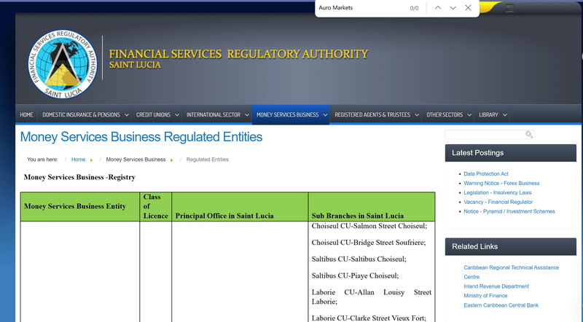583x322 pixels.
Task: Open Eastern Caribbean Central Bank link
Action: 501,305
